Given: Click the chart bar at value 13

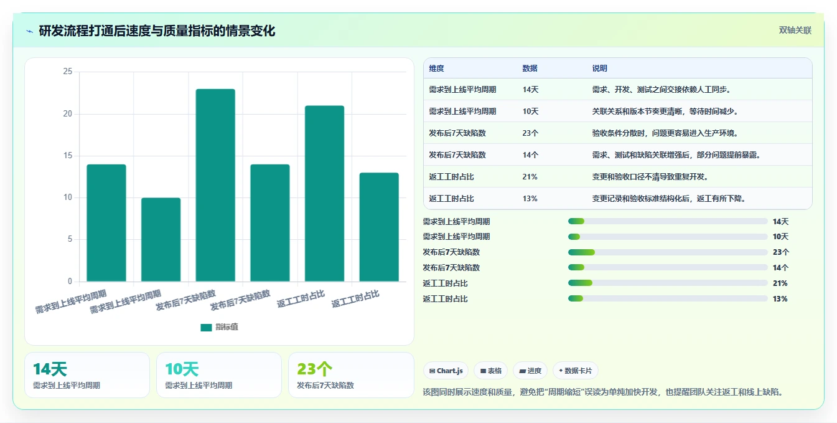Looking at the screenshot, I should pyautogui.click(x=379, y=227).
